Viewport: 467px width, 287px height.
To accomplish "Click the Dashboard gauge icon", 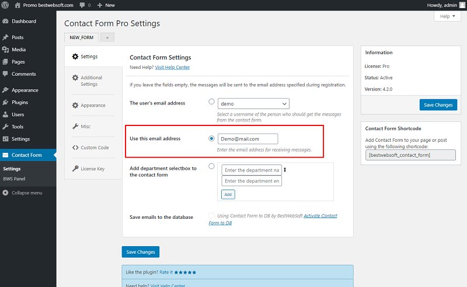I will click(x=5, y=21).
